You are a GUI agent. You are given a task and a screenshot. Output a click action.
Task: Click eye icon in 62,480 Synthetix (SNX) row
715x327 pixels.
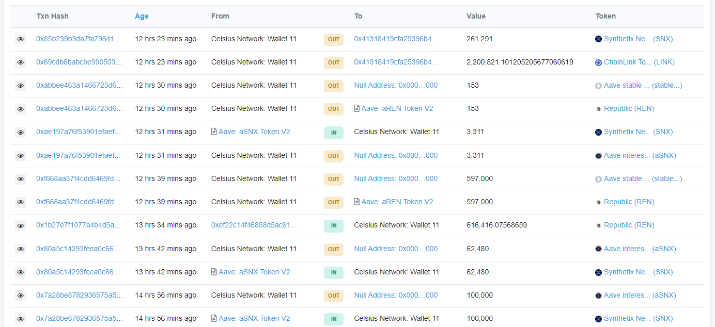coord(20,272)
